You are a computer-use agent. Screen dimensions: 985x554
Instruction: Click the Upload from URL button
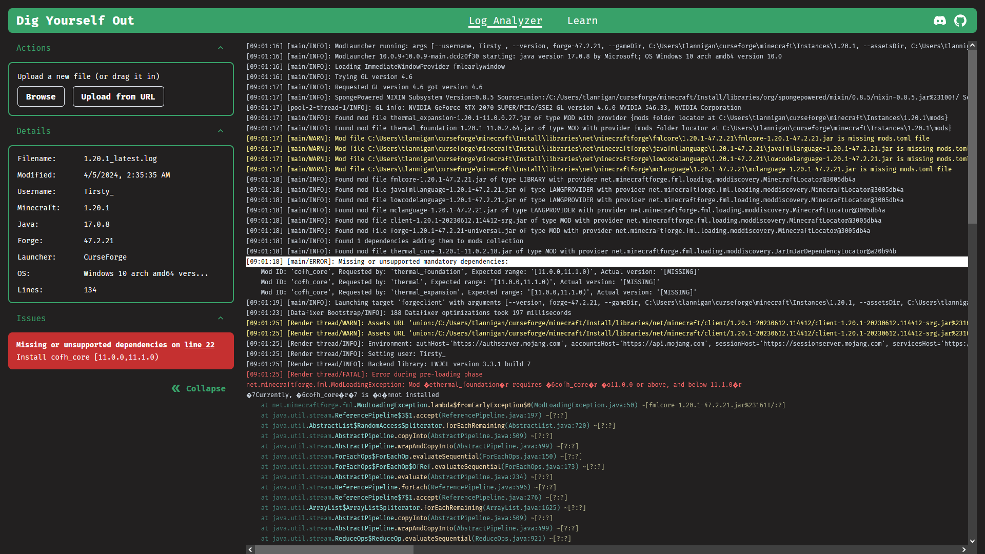[118, 96]
